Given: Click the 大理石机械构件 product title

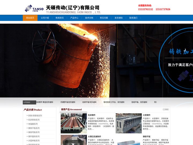Looking at the screenshot, I should (94, 137).
